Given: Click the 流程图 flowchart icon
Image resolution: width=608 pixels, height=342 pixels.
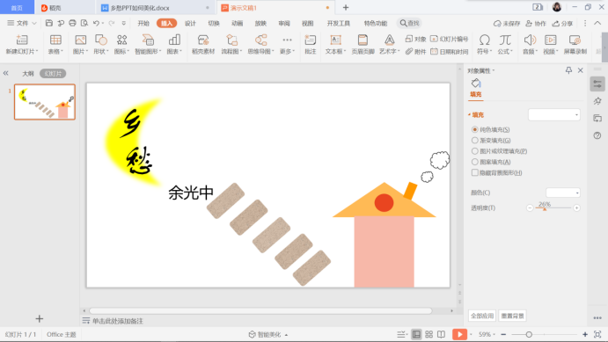Looking at the screenshot, I should coord(231,40).
